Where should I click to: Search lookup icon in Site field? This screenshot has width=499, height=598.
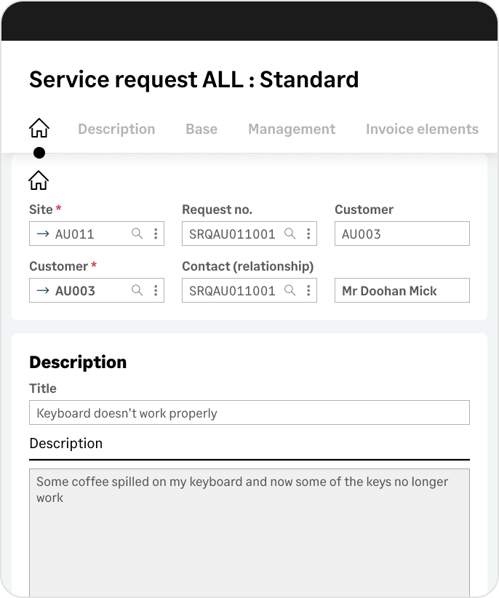pos(137,234)
